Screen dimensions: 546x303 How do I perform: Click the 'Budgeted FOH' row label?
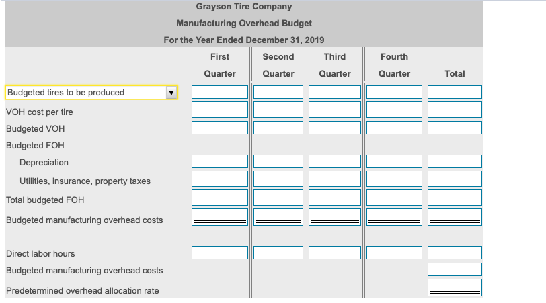pyautogui.click(x=35, y=145)
